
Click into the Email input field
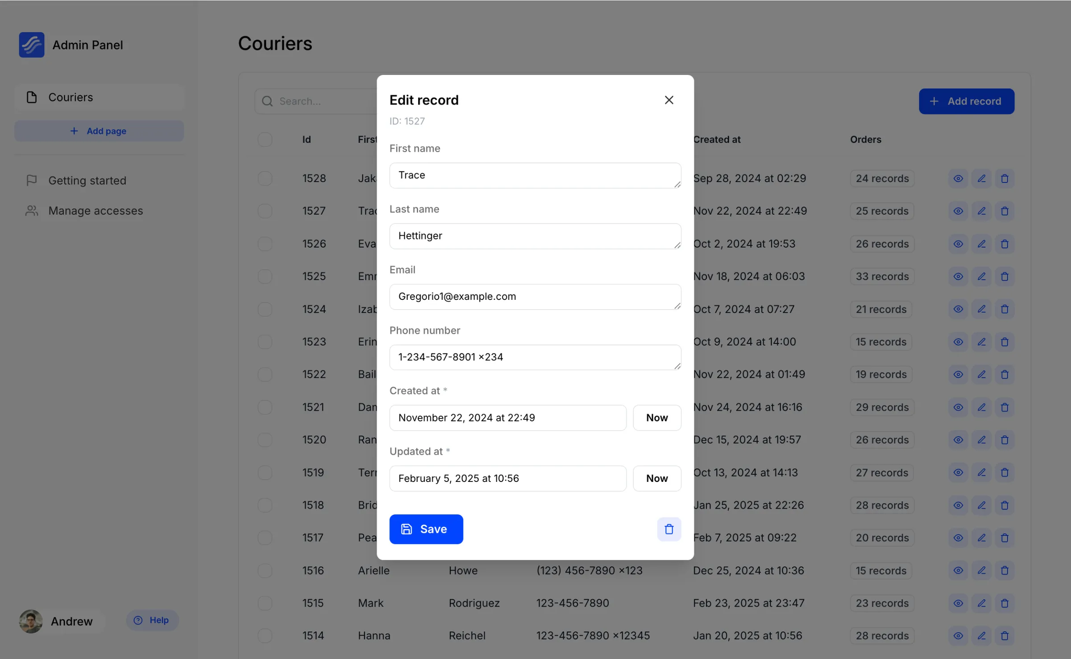535,297
